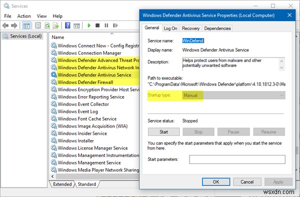The image size is (300, 197).
Task: Click the greyed Apply button
Action: point(278,181)
